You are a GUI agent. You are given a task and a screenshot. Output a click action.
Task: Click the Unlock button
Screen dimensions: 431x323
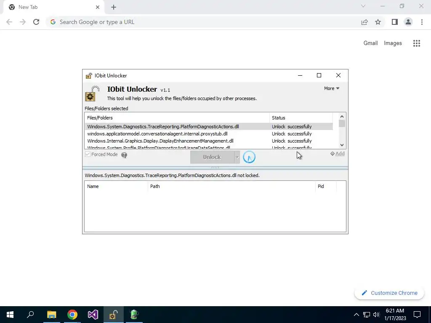pos(212,157)
